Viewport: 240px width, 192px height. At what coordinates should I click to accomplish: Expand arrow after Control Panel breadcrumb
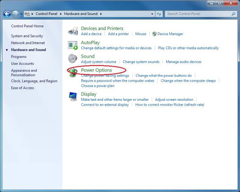61,14
